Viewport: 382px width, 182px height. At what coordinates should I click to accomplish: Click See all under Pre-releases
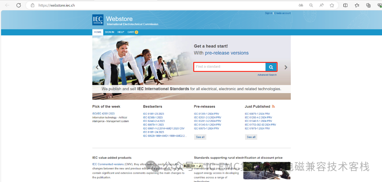pyautogui.click(x=200, y=137)
